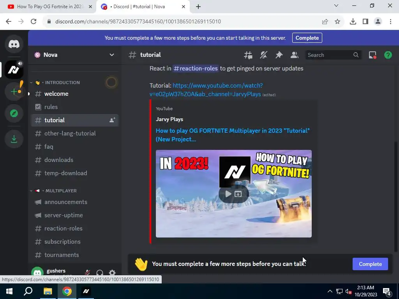This screenshot has width=399, height=299.
Task: Open Nova app from taskbar
Action: pos(86,291)
